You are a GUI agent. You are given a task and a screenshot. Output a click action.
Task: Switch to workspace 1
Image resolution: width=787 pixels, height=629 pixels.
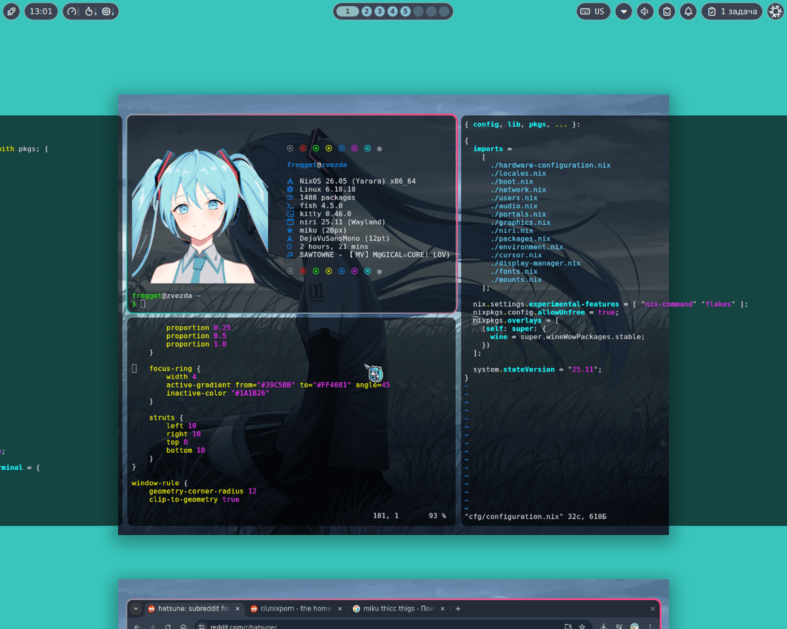click(348, 11)
